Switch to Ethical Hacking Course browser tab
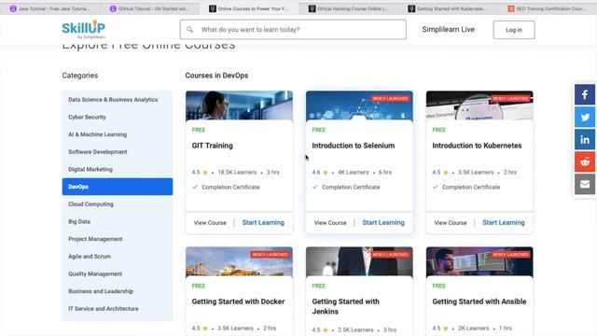Viewport: 597px width, 336px height. click(x=349, y=8)
